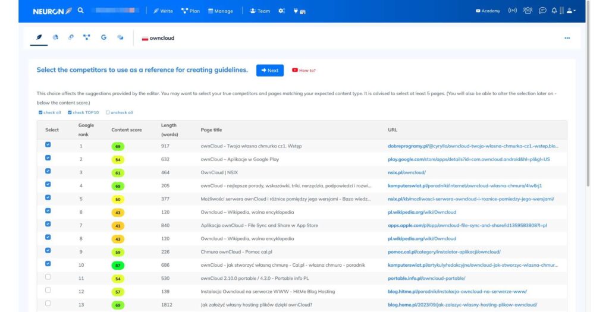Toggle the 'check TOP10' checkbox
The image size is (609, 312).
click(x=70, y=112)
